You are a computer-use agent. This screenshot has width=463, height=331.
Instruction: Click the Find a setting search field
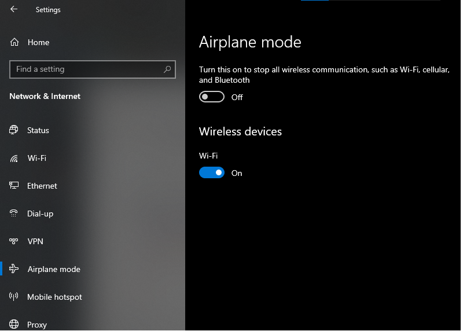tap(93, 69)
